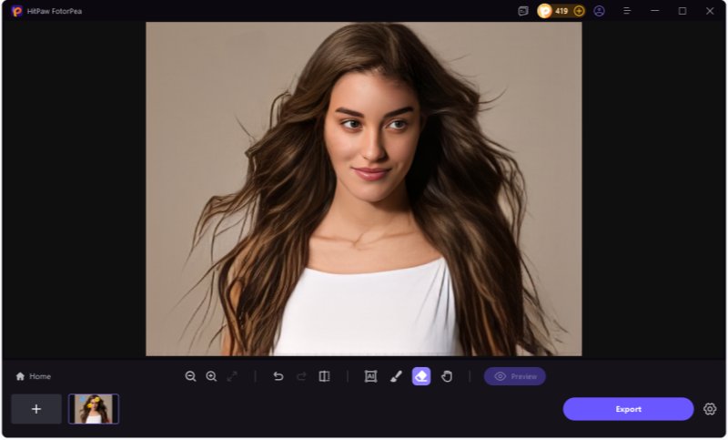The image size is (728, 440).
Task: Select the AI selection tool
Action: point(370,376)
